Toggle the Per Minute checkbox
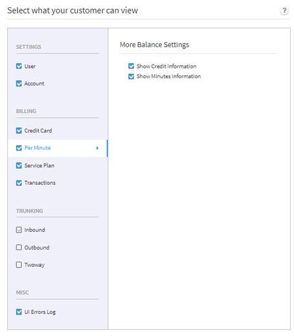This screenshot has height=336, width=294. (x=19, y=148)
